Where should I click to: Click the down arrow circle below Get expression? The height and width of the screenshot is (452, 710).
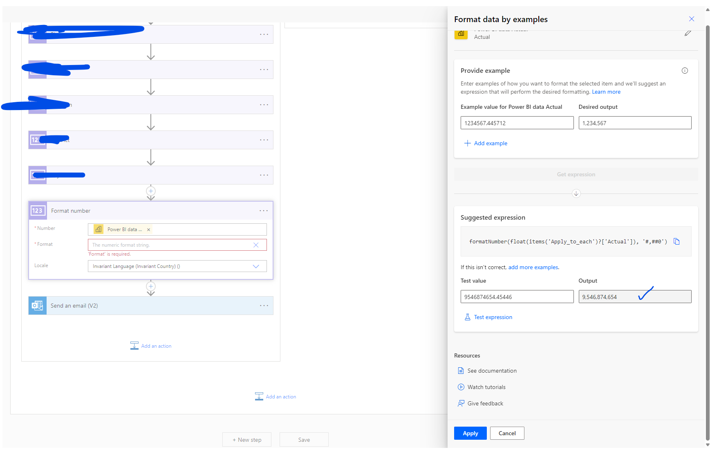[x=576, y=193]
